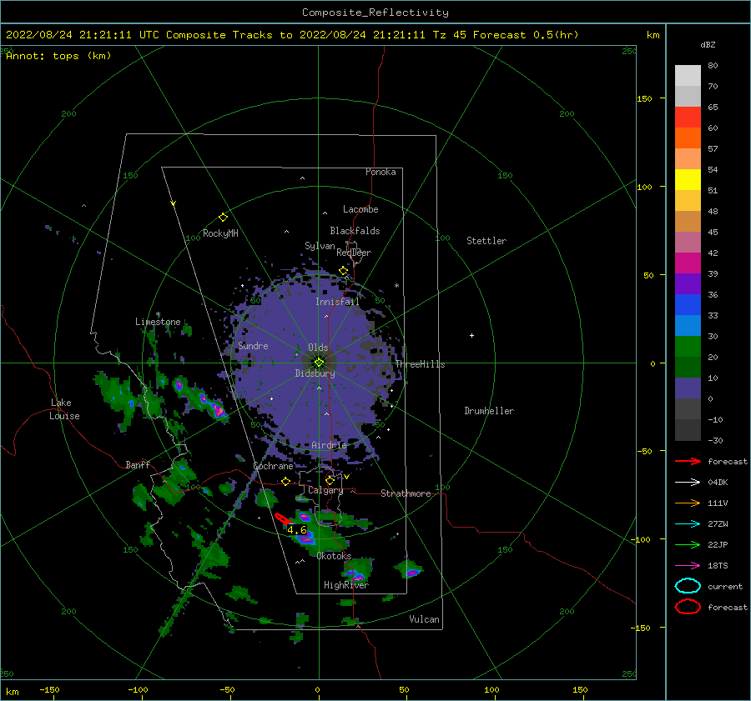
Task: Click the yellow diamond marker below RedDeer
Action: [x=343, y=271]
